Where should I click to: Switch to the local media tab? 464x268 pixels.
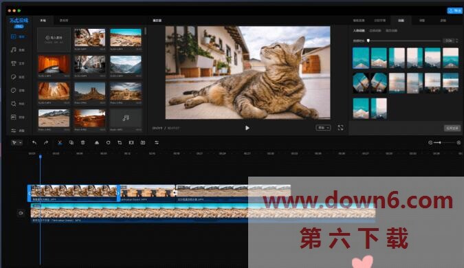click(43, 21)
